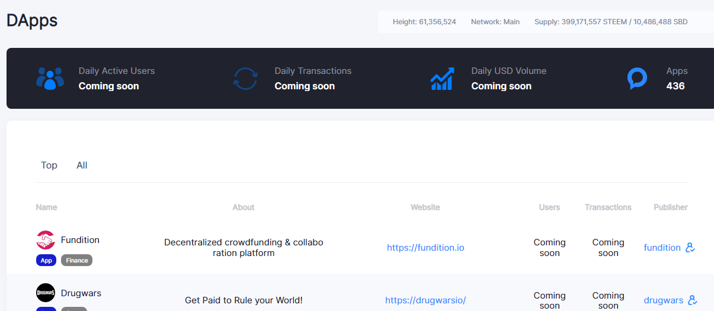Image resolution: width=714 pixels, height=311 pixels.
Task: Click the Apps chat bubble icon
Action: tap(637, 78)
